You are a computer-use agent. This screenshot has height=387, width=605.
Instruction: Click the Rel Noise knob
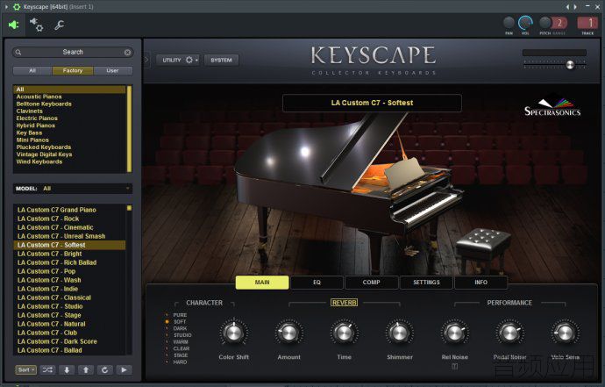point(454,333)
